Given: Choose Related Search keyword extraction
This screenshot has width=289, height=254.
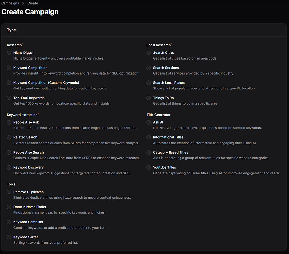Looking at the screenshot, I should (9, 137).
